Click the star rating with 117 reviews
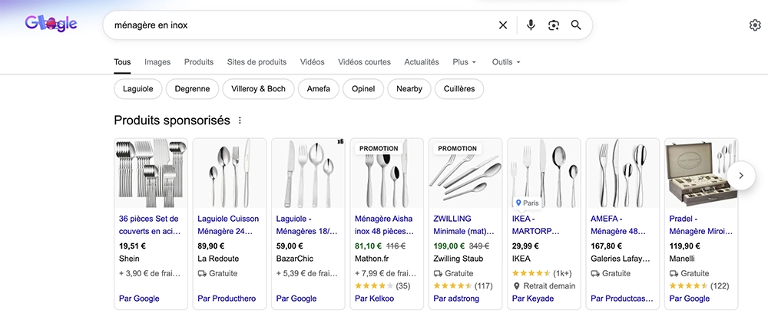Screen dimensions: 768x320 pyautogui.click(x=453, y=285)
